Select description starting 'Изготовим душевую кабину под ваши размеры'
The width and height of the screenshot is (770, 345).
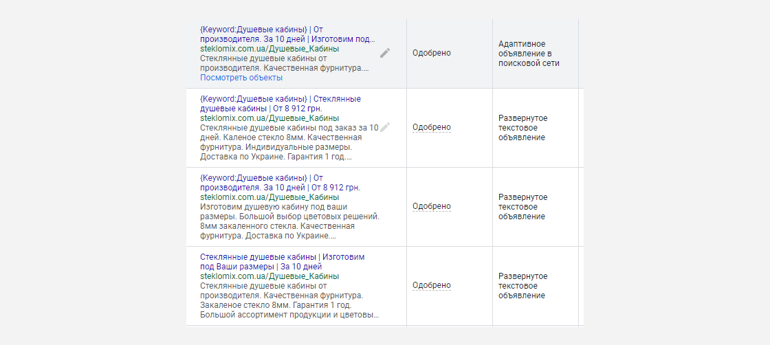[289, 221]
